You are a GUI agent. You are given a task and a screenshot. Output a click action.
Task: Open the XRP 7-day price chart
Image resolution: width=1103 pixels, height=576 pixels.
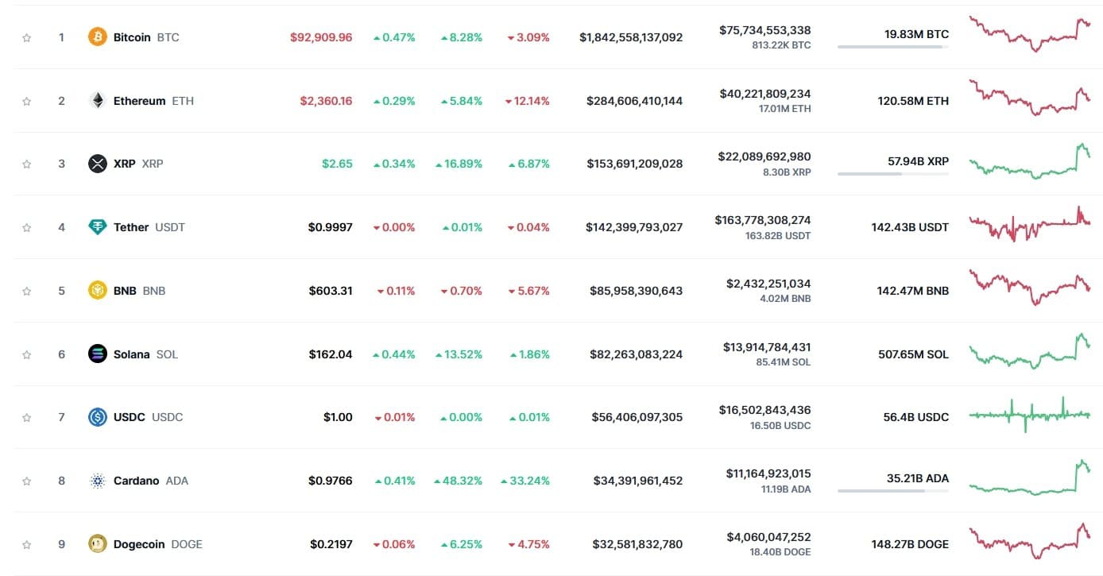coord(1029,162)
